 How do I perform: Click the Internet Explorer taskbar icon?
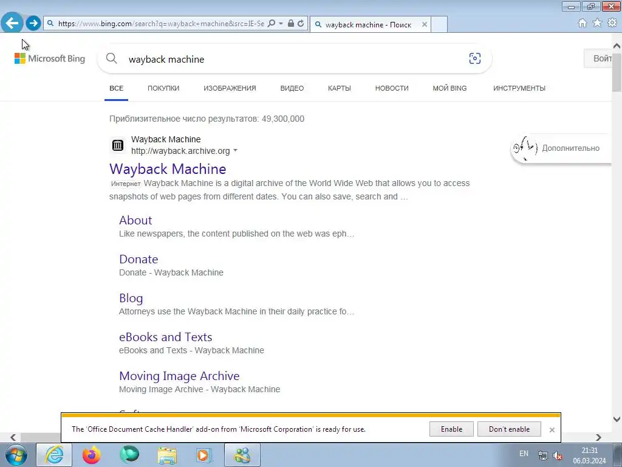54,455
